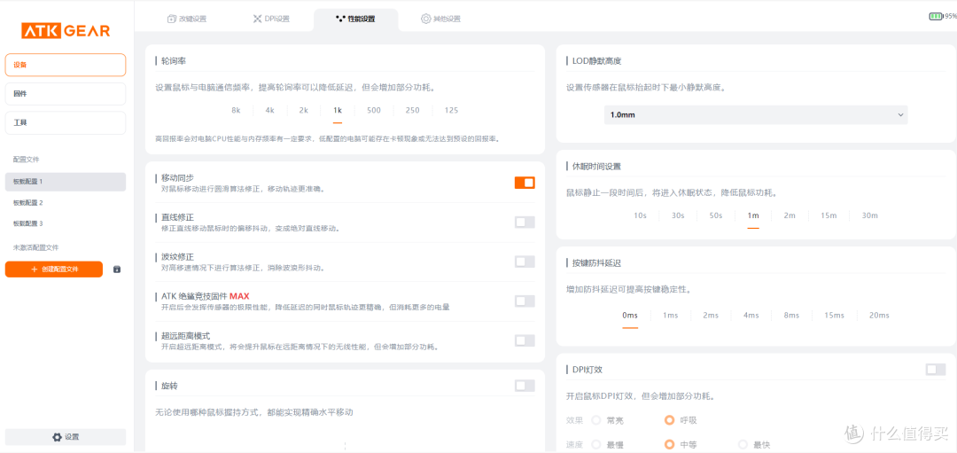Screen dimensions: 957x453
Task: Select the 性能设置 performance tab
Action: 356,19
